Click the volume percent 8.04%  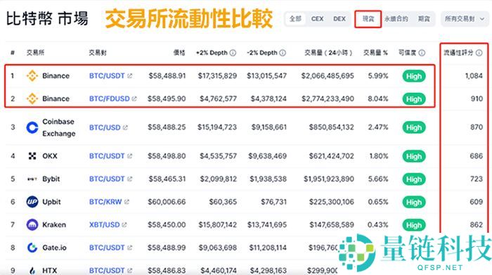[378, 98]
